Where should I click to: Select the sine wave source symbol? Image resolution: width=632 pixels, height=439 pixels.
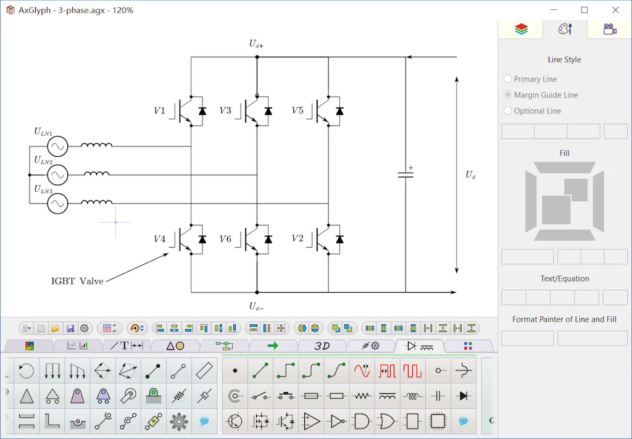pyautogui.click(x=362, y=370)
